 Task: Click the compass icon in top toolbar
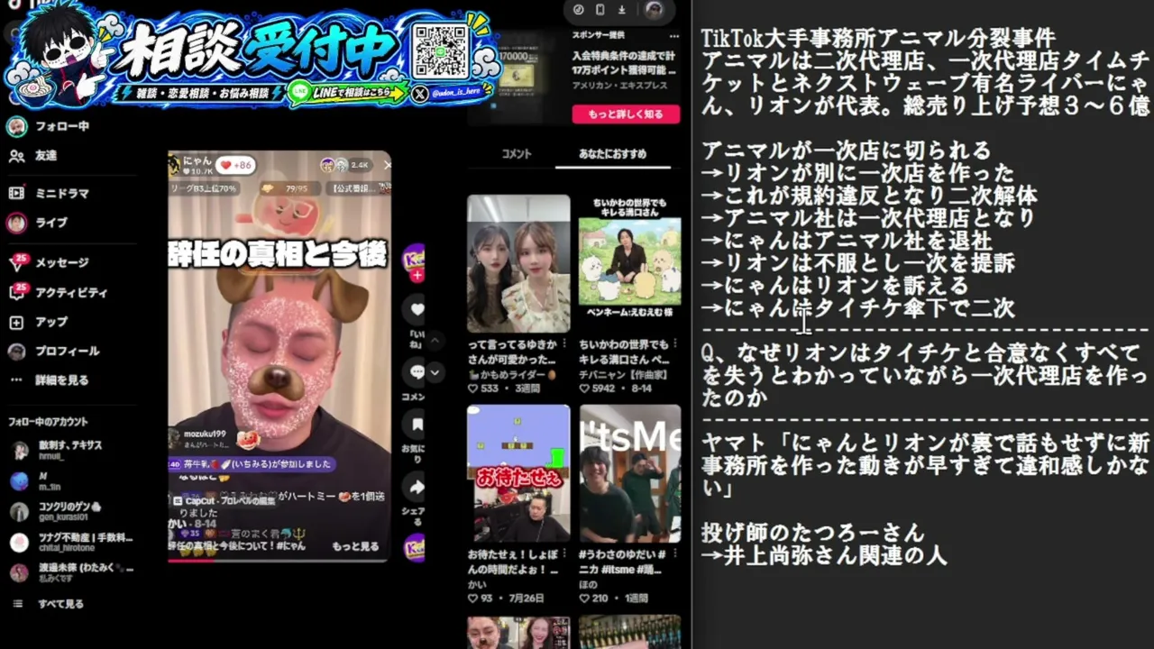(579, 10)
